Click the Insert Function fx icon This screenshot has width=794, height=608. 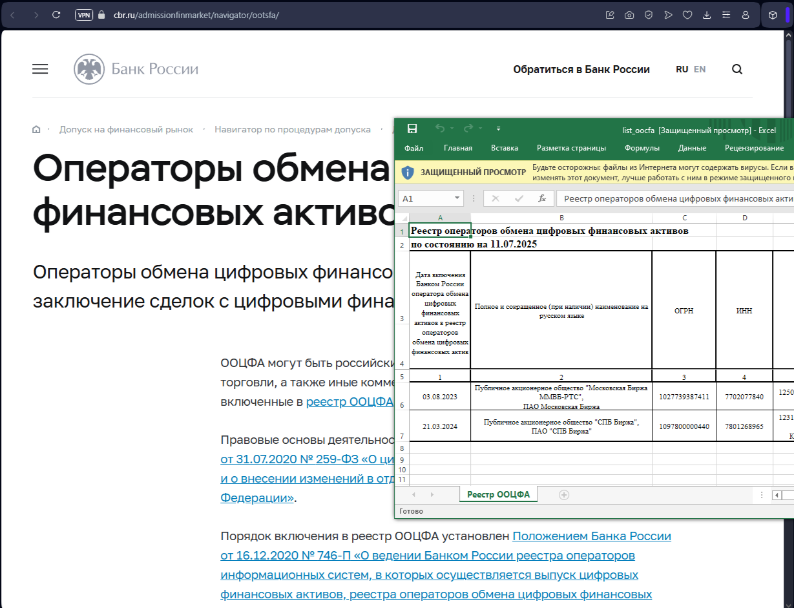542,198
